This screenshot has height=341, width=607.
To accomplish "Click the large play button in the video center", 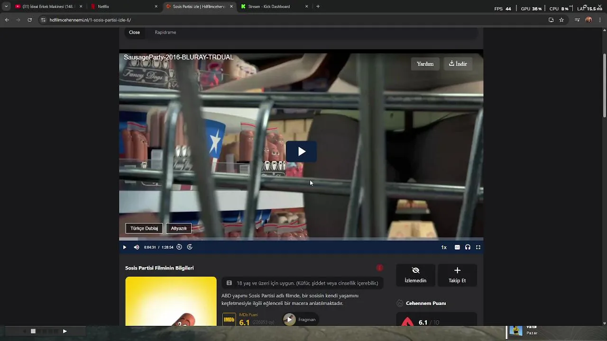I will (x=301, y=152).
